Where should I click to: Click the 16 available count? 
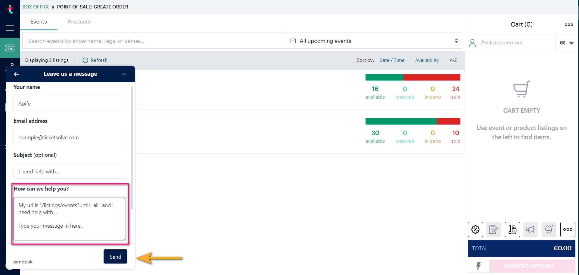point(375,89)
